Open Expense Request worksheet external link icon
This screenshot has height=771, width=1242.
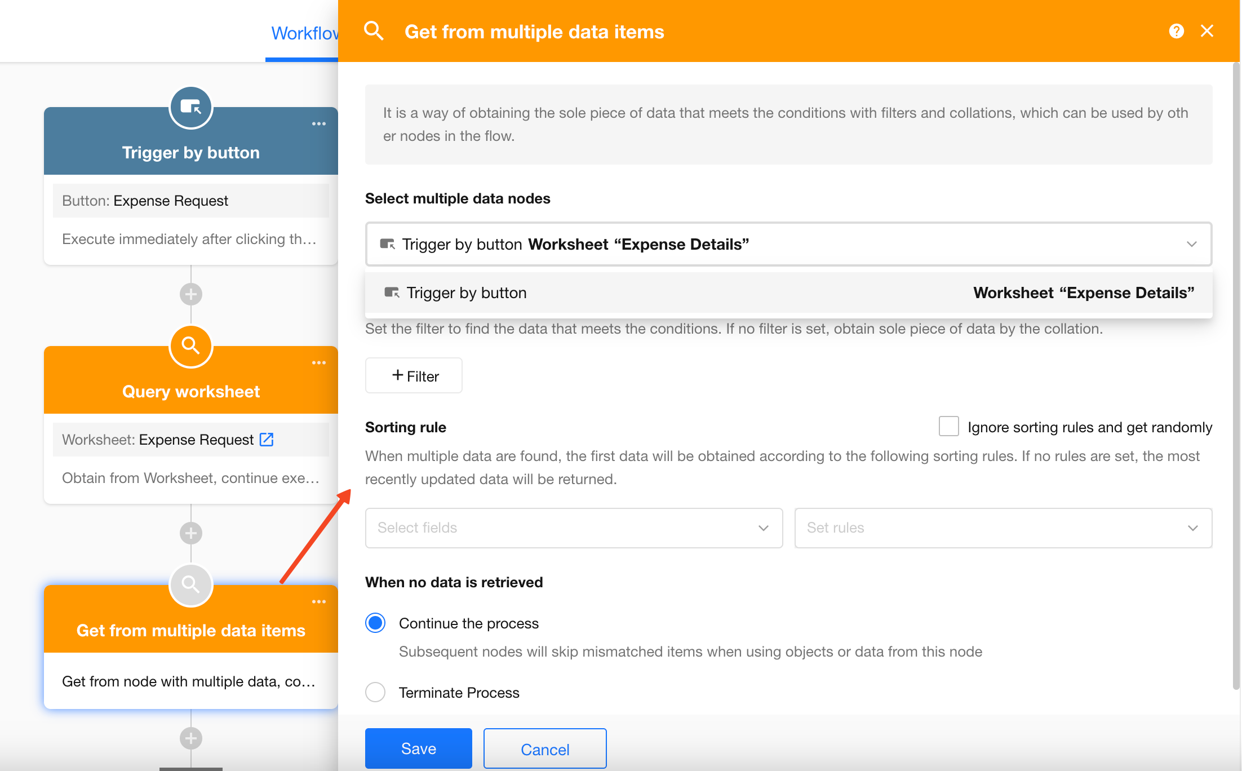[267, 439]
